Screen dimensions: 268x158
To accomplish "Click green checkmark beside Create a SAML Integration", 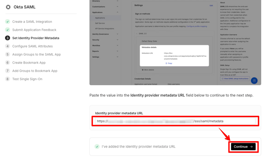I will point(7,21).
